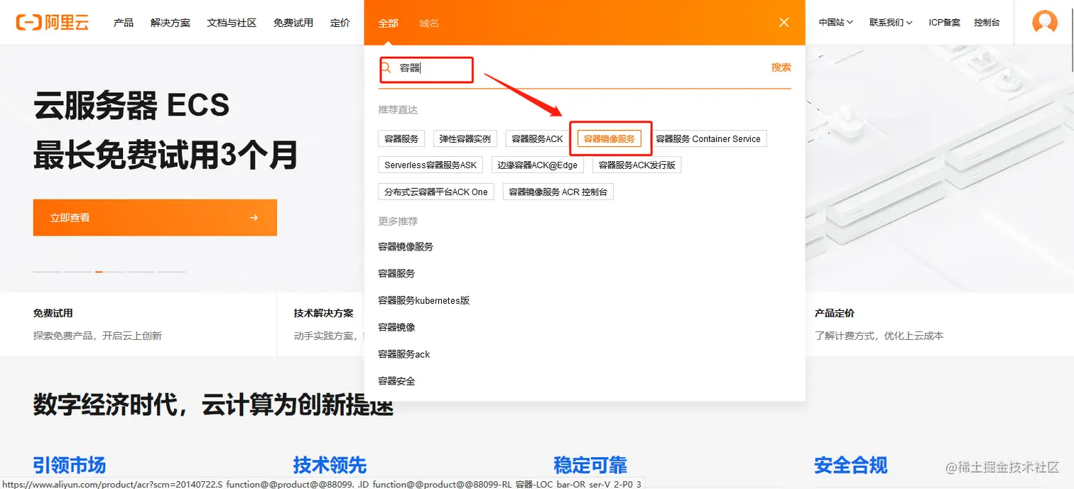The width and height of the screenshot is (1074, 489).
Task: Select the 容器服务 tag
Action: pyautogui.click(x=401, y=139)
